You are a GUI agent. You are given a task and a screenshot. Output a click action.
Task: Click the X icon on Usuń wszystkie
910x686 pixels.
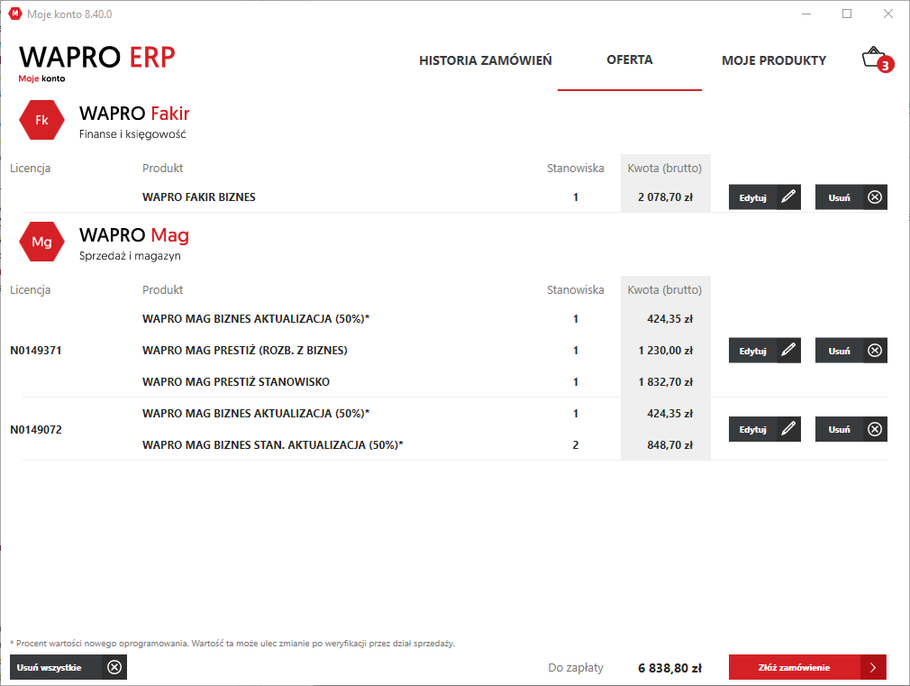coord(114,667)
